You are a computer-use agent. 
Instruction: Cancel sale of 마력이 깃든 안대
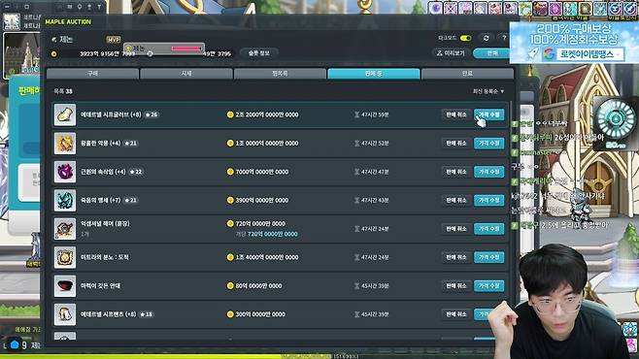tap(456, 285)
